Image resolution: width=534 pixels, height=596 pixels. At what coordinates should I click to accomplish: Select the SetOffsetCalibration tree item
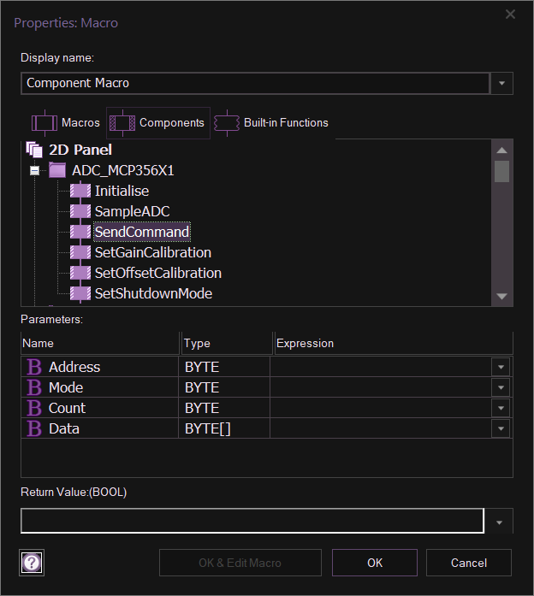(x=158, y=273)
